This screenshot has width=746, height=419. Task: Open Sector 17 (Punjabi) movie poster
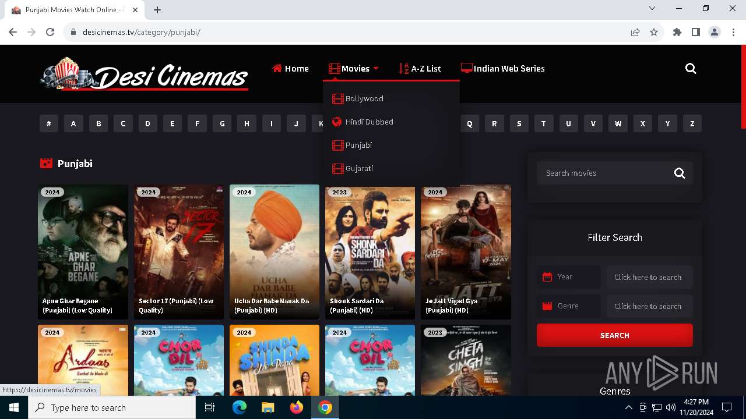click(179, 252)
